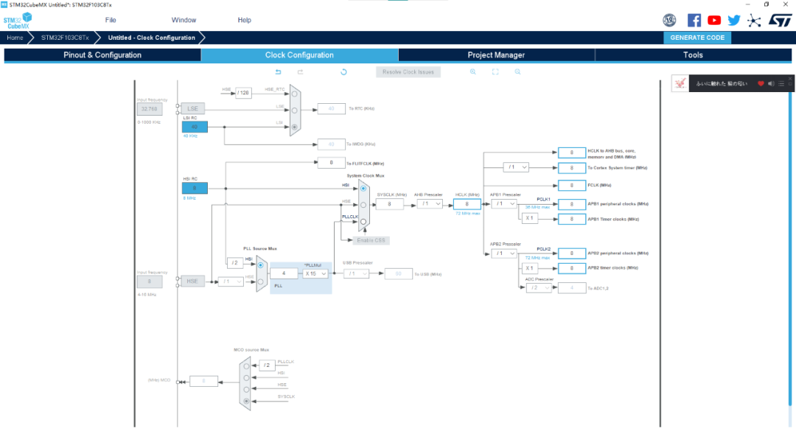Go to Home in the breadcrumb

15,38
